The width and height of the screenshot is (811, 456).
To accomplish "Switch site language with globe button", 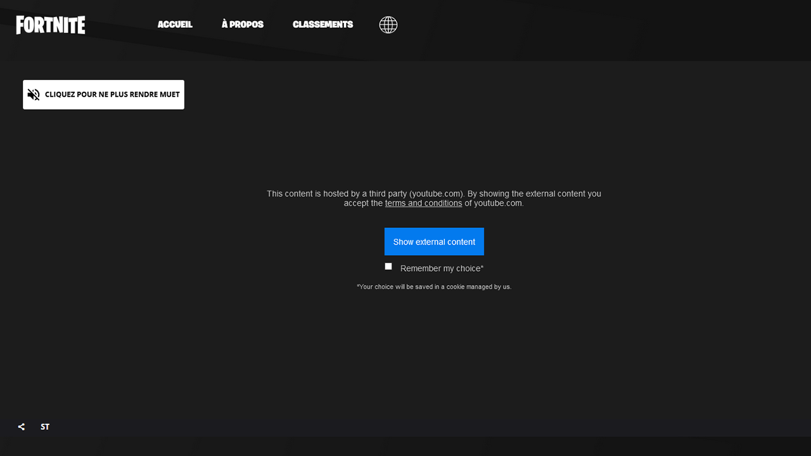I will [x=388, y=25].
